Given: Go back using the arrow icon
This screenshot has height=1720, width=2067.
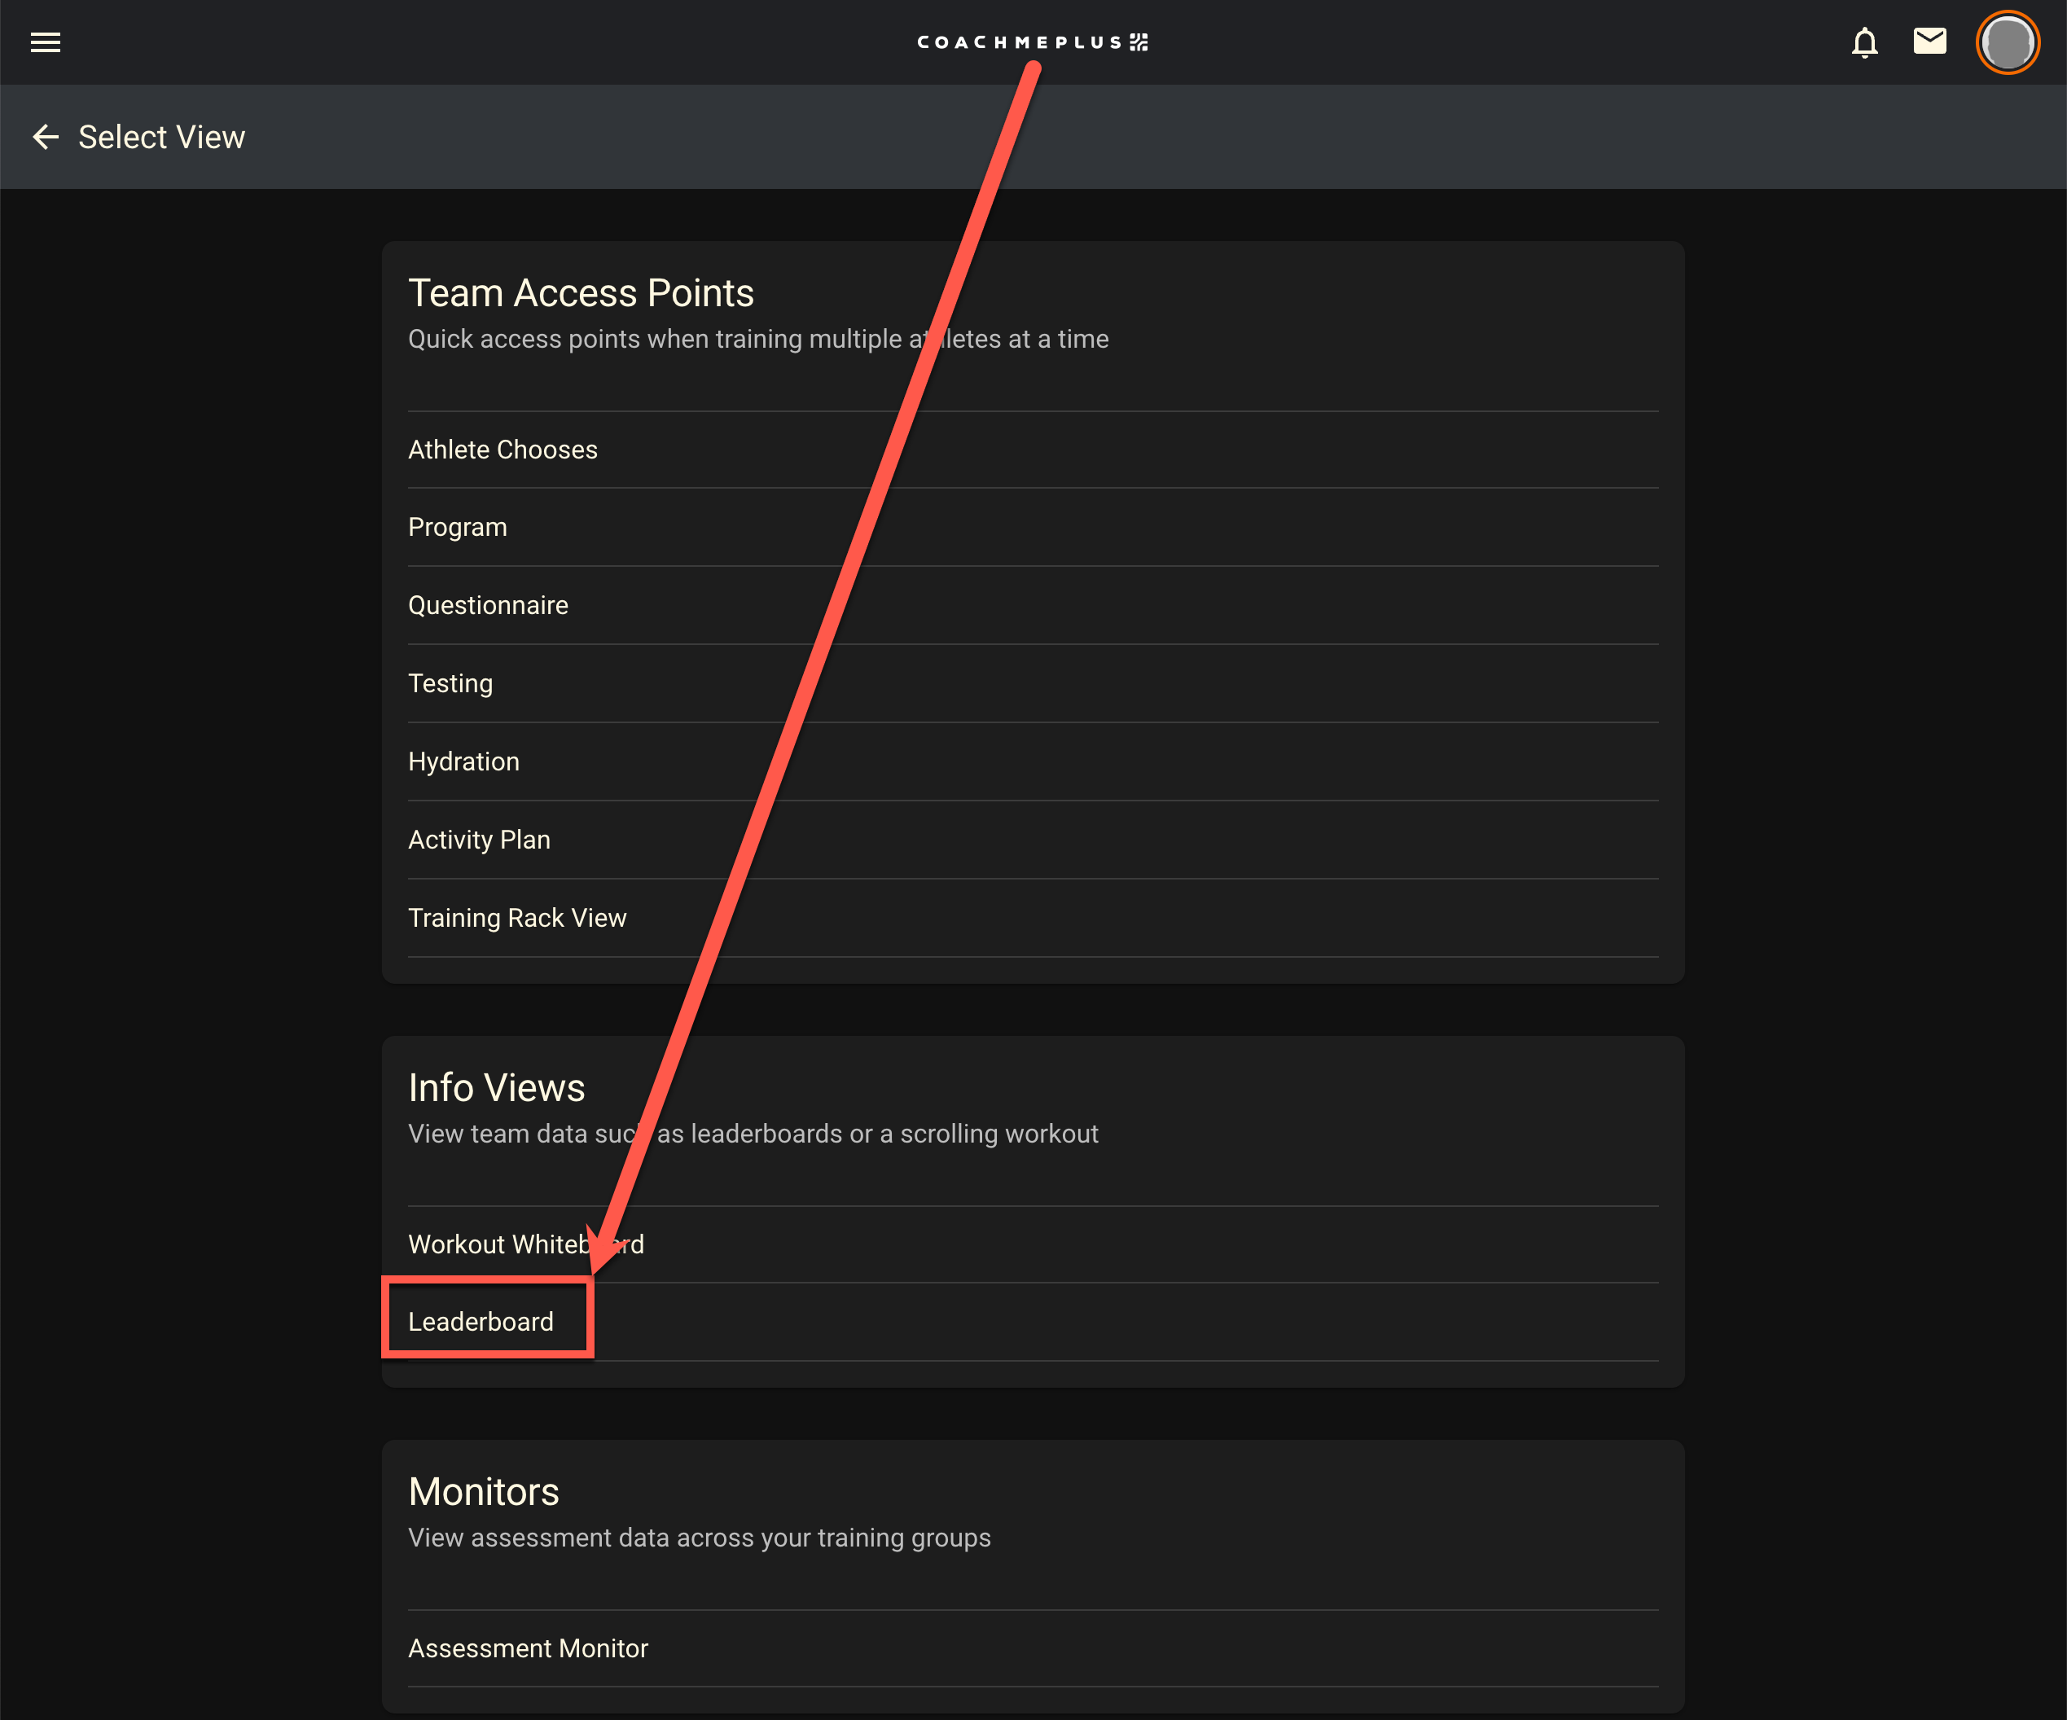Looking at the screenshot, I should click(x=46, y=137).
